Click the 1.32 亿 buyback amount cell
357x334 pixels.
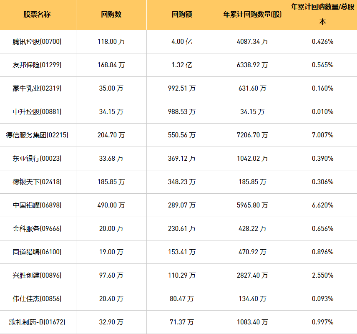(182, 65)
